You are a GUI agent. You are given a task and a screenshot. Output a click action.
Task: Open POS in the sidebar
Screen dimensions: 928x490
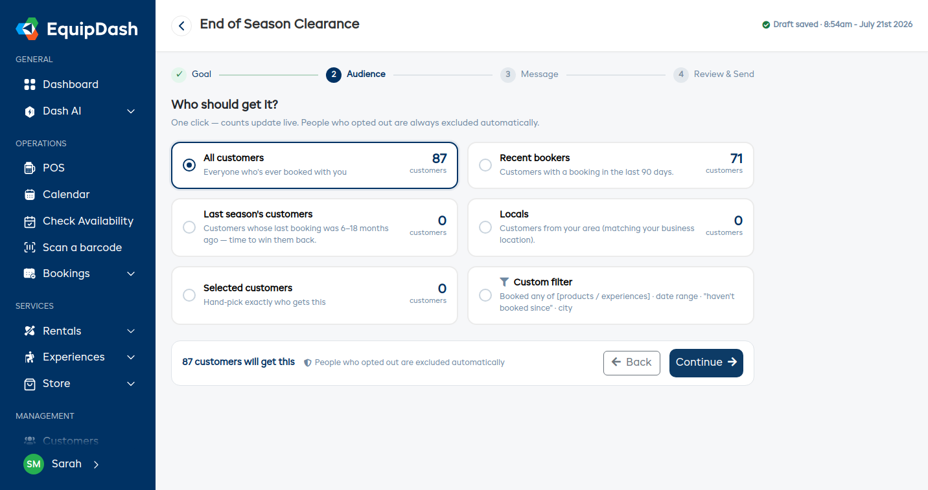[x=54, y=168]
